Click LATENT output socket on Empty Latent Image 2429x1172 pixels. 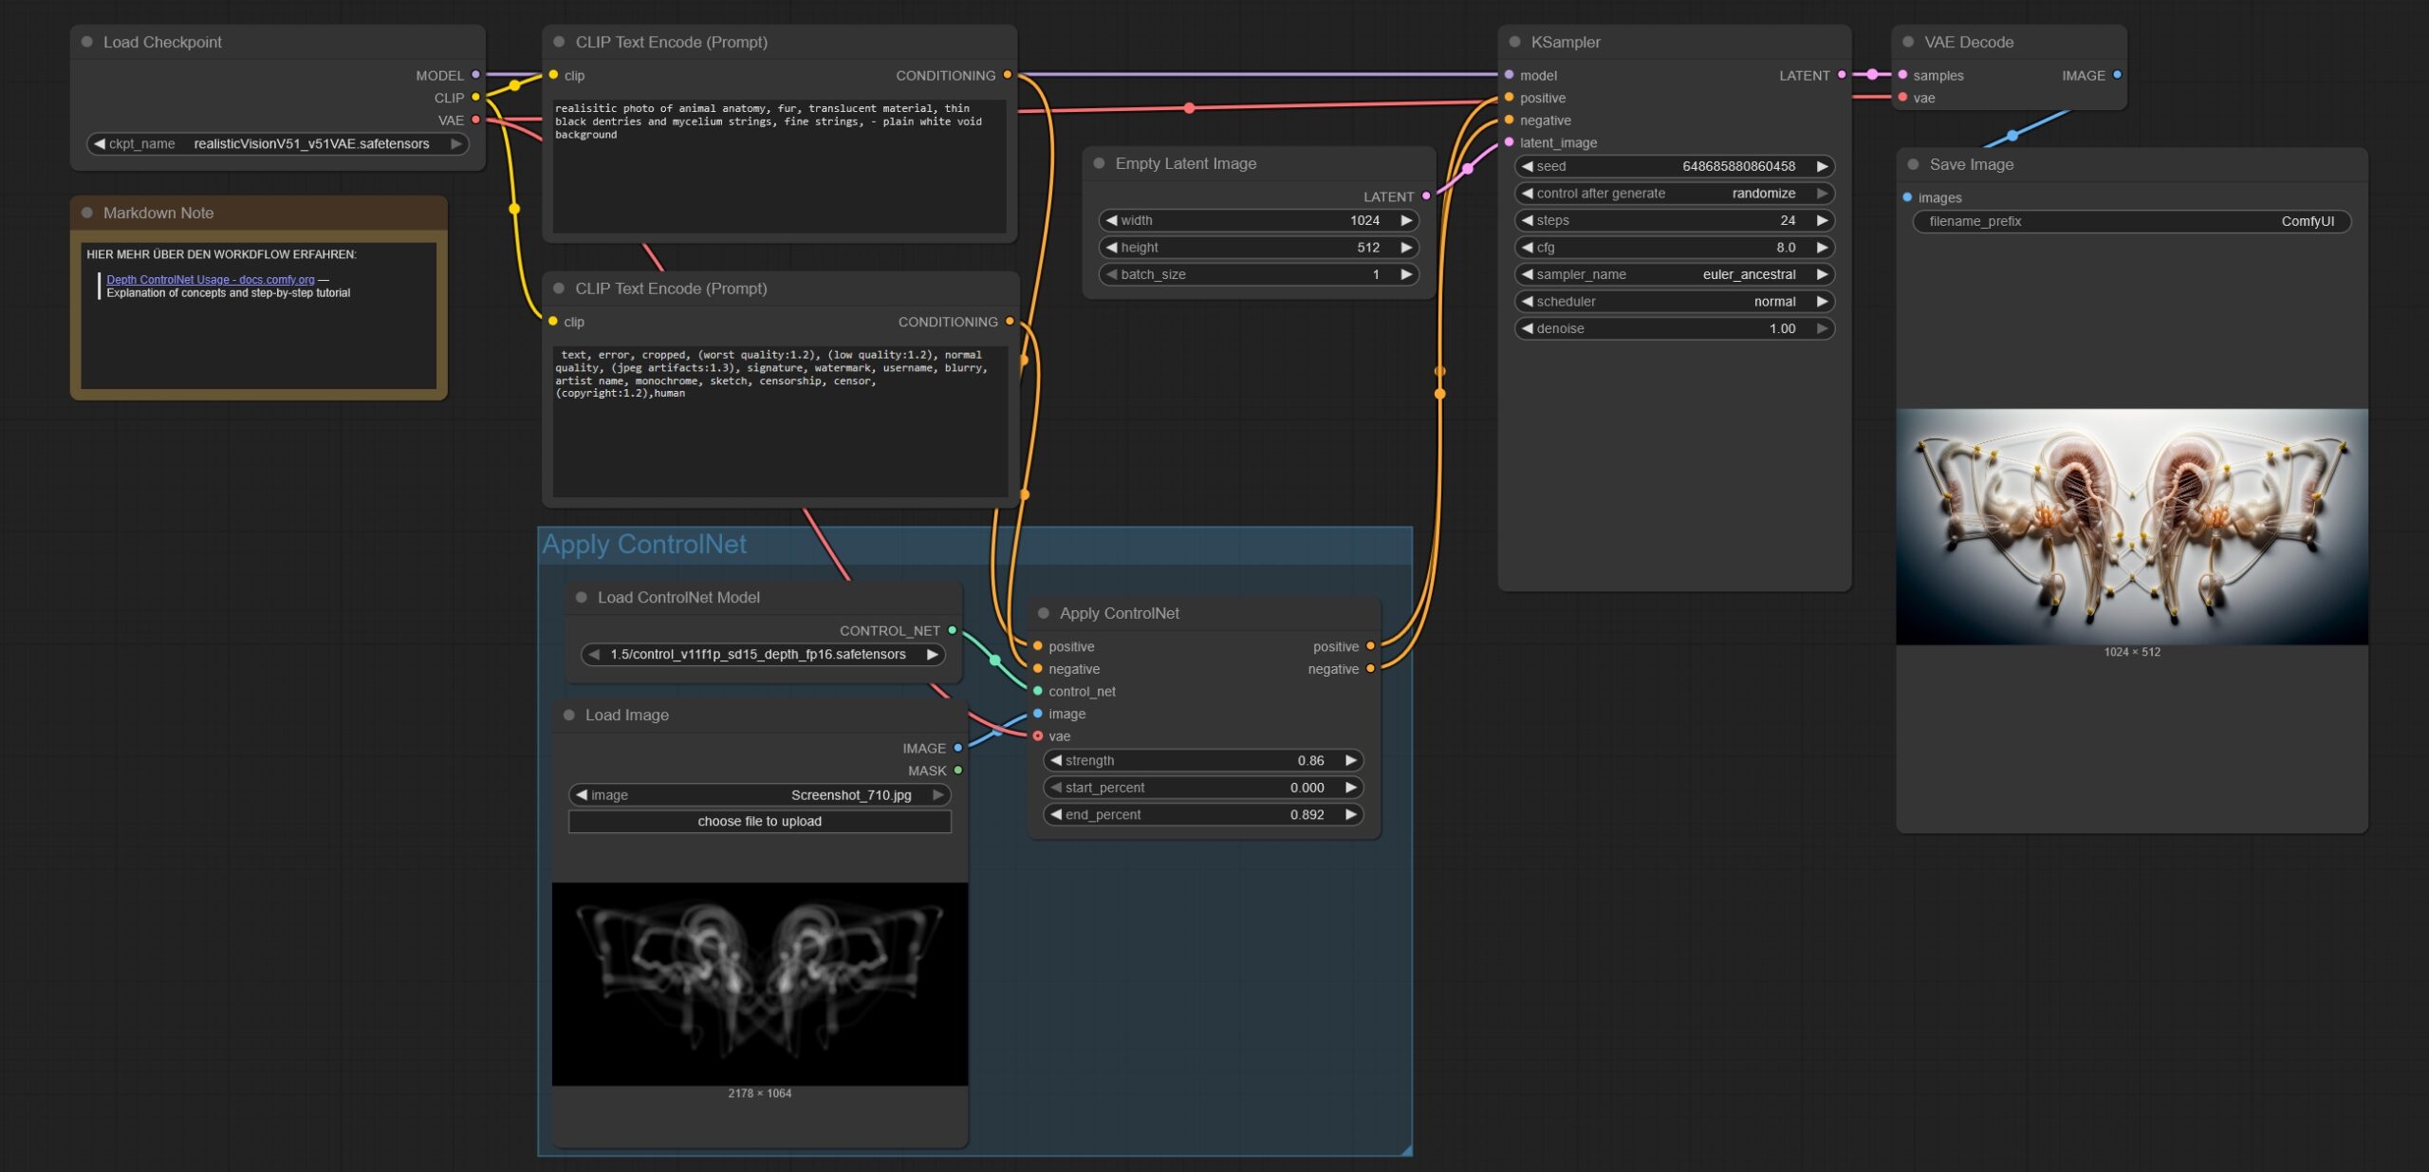click(x=1426, y=196)
